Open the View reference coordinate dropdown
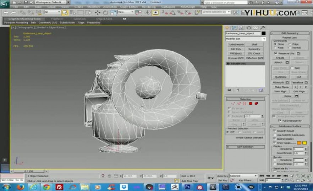The width and height of the screenshot is (313, 191). [126, 12]
